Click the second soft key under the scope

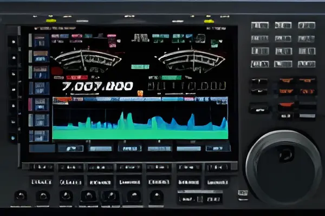(x=70, y=148)
